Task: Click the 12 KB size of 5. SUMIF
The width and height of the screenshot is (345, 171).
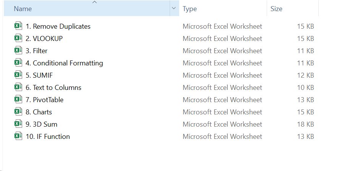Action: (x=305, y=75)
